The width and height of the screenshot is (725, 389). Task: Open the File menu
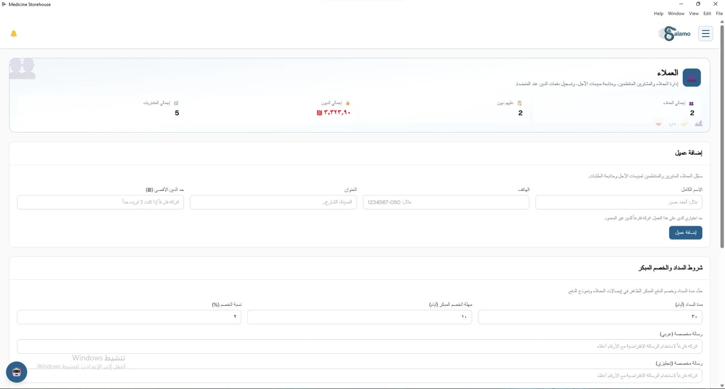[x=719, y=14]
